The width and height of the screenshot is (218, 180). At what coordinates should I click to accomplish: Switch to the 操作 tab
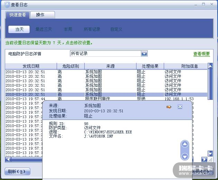coord(42,15)
